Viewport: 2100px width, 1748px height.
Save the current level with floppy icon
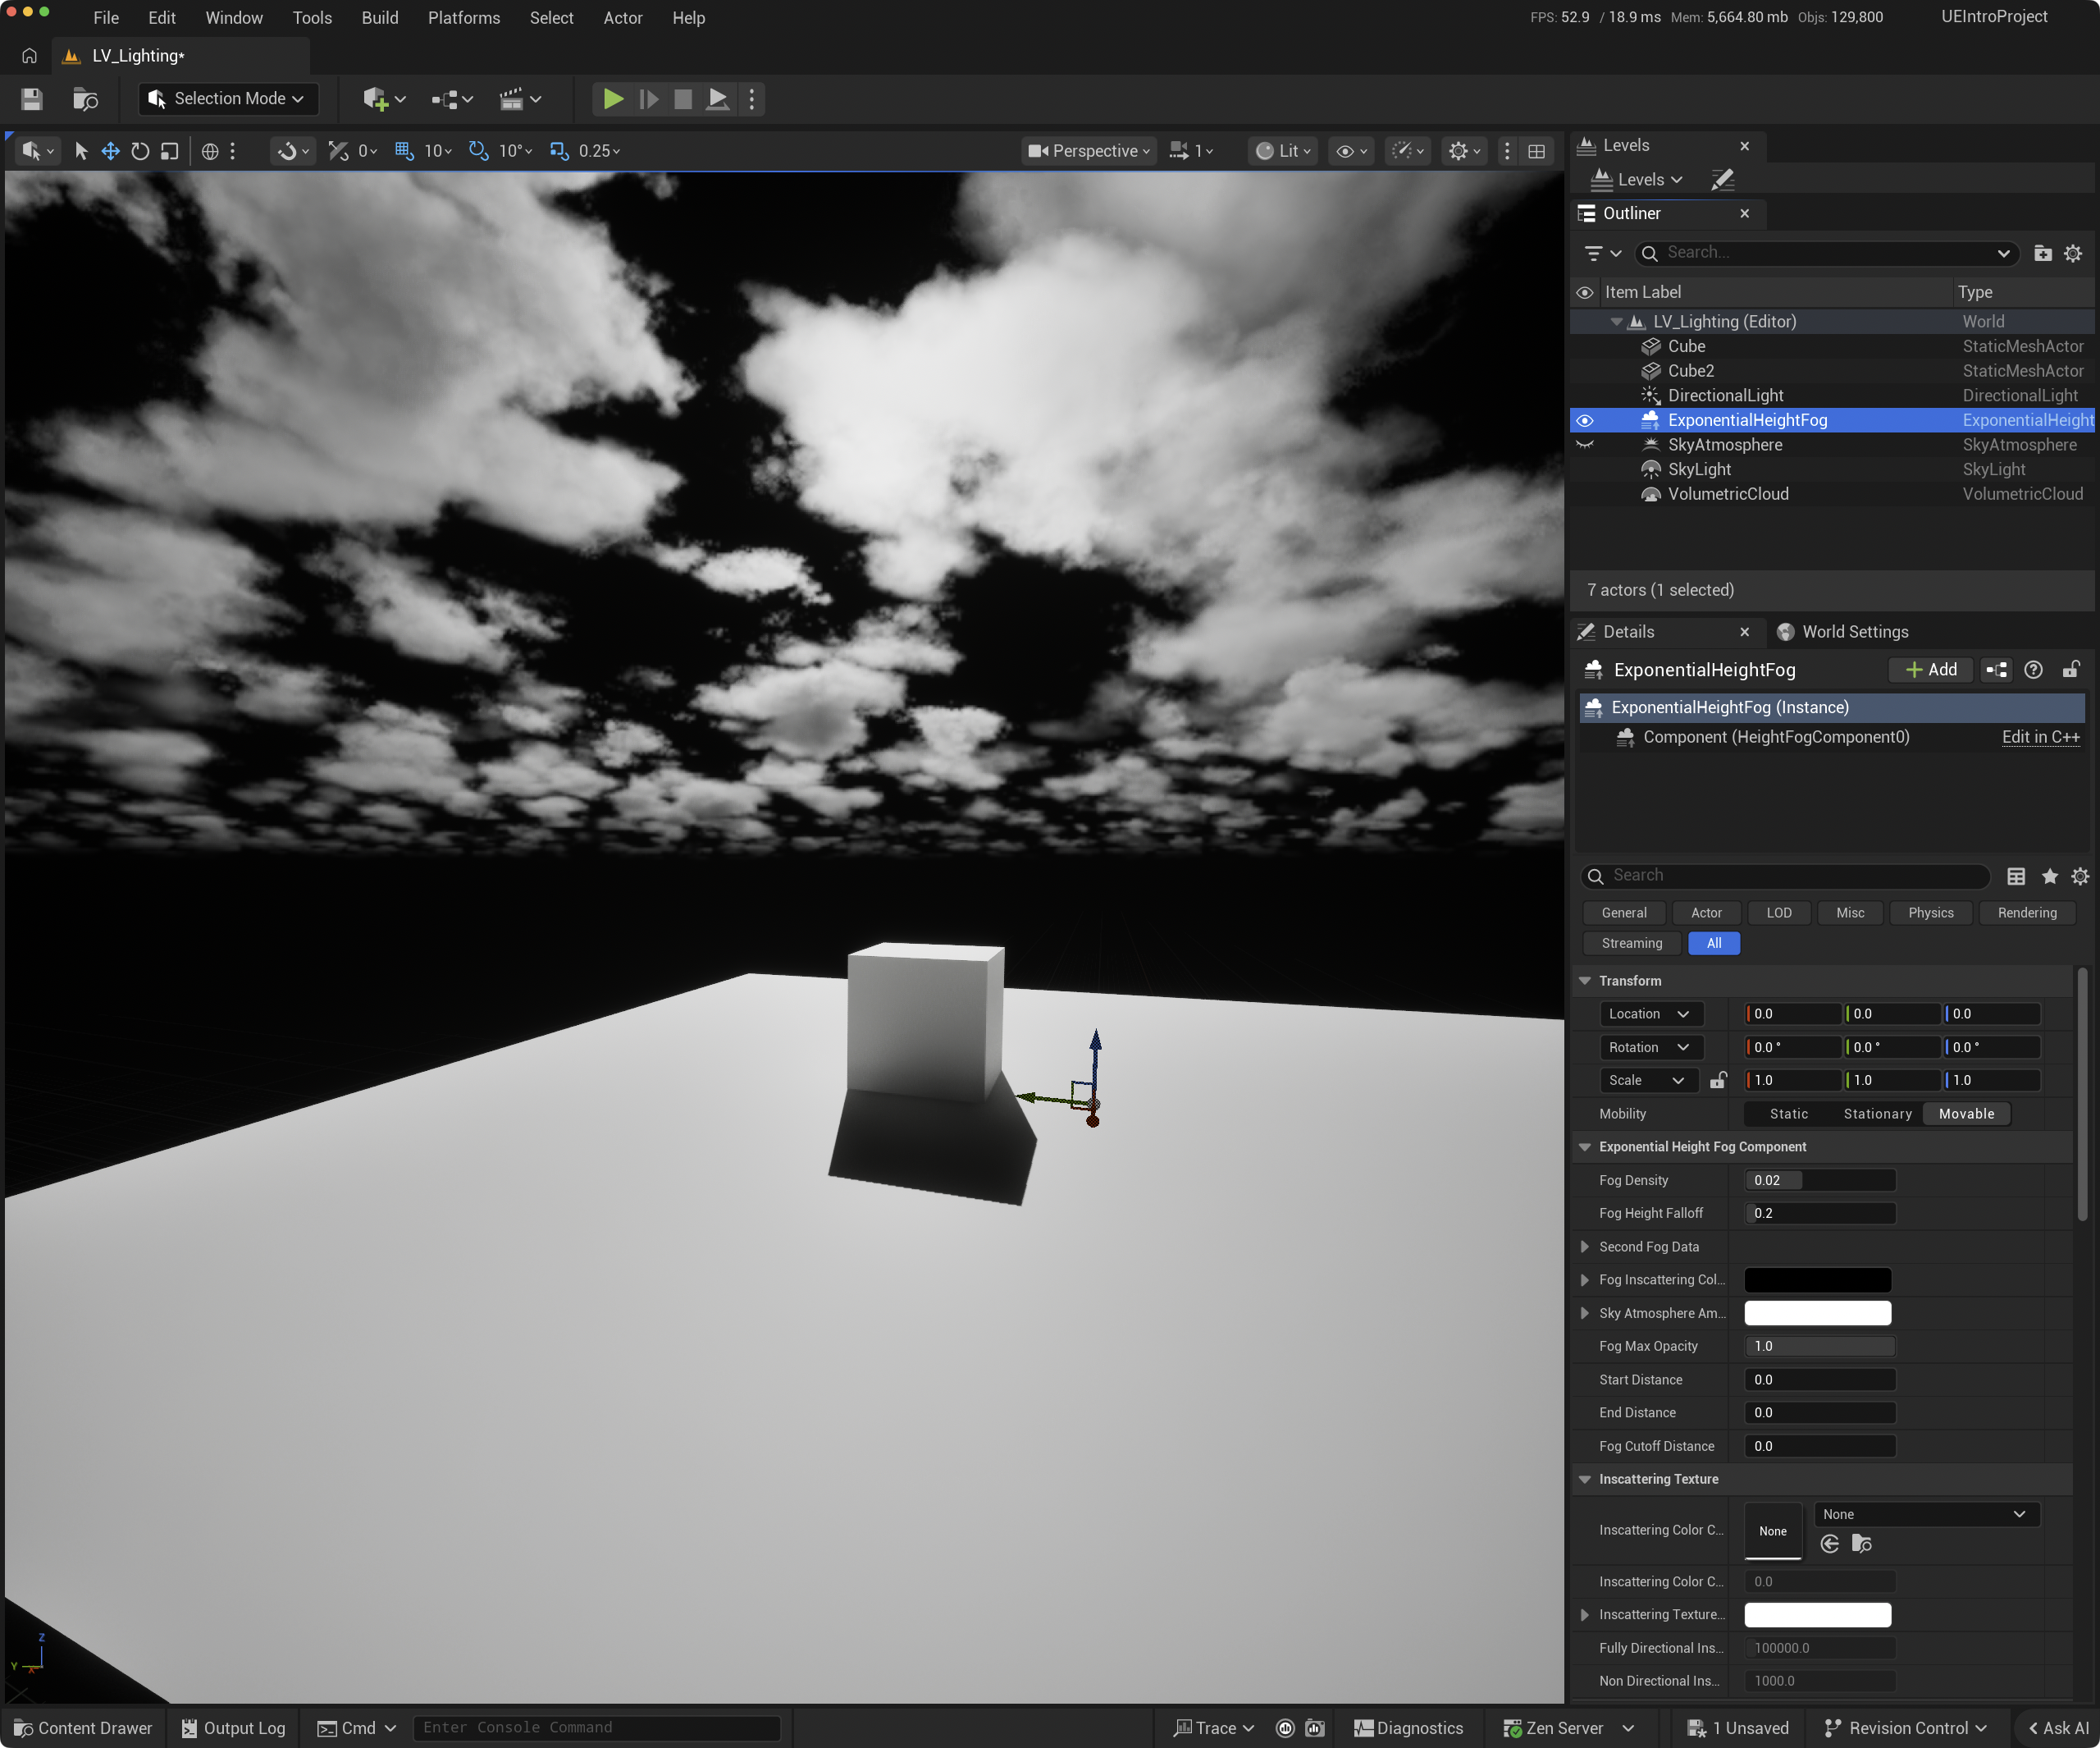(x=32, y=98)
